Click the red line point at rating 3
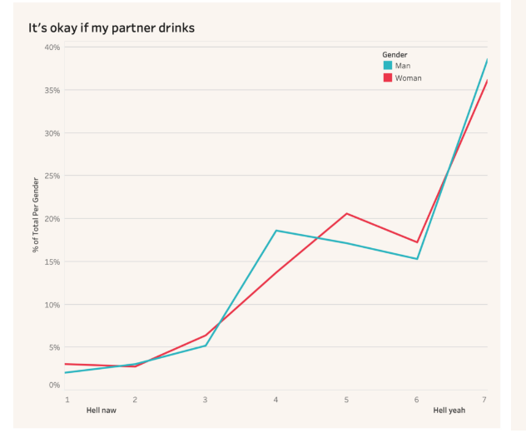This screenshot has width=526, height=438. tap(206, 335)
